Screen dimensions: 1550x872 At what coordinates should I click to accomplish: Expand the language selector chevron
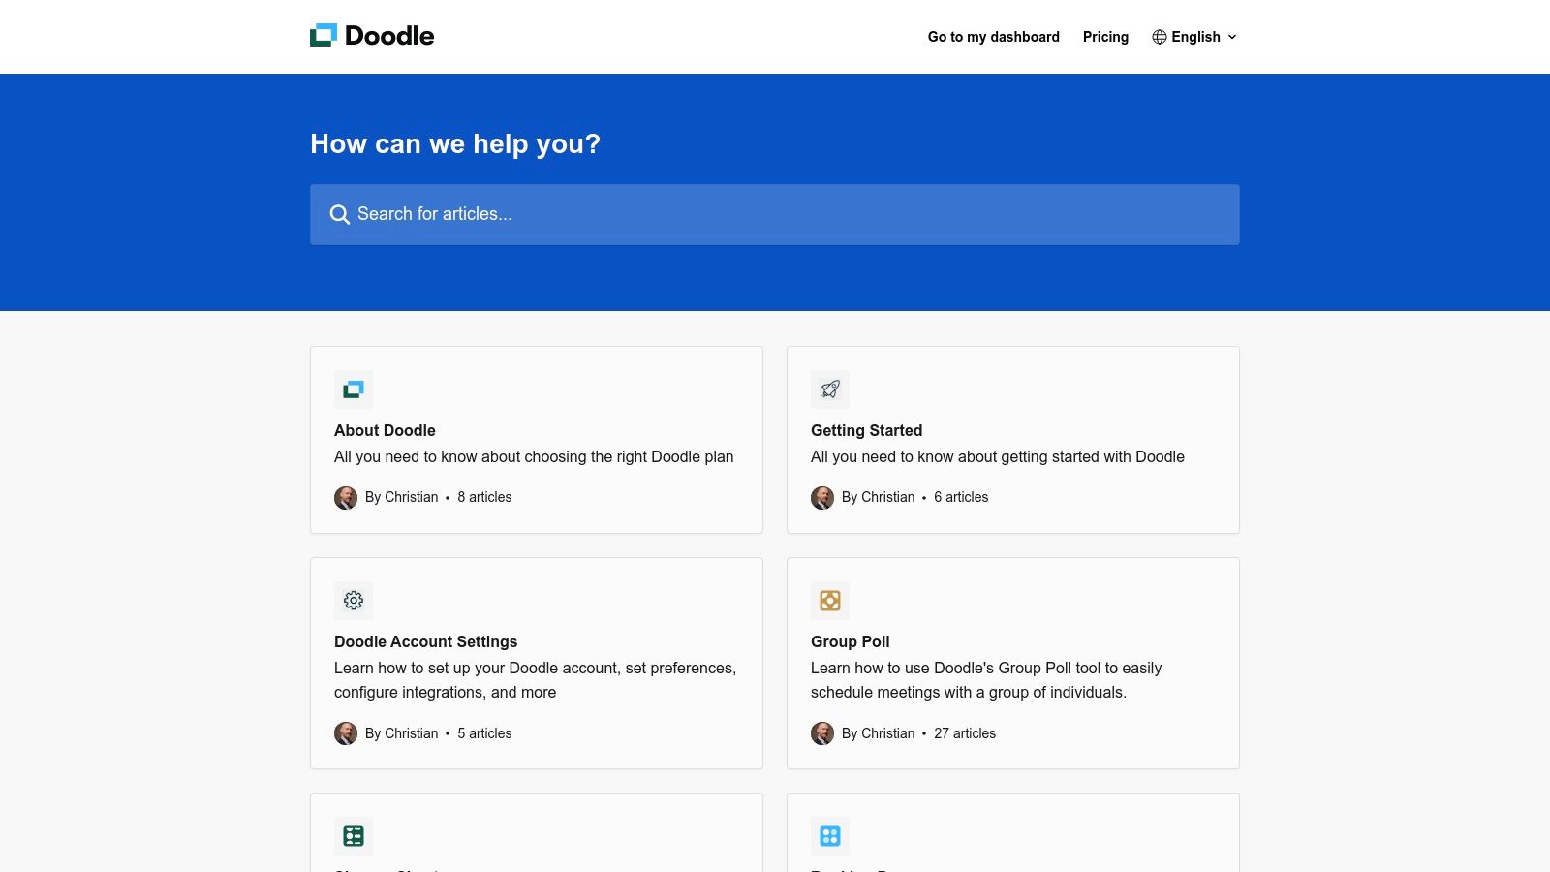[1231, 37]
